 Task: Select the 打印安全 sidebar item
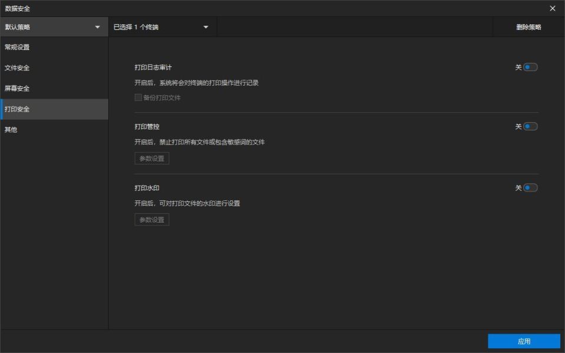pyautogui.click(x=54, y=109)
